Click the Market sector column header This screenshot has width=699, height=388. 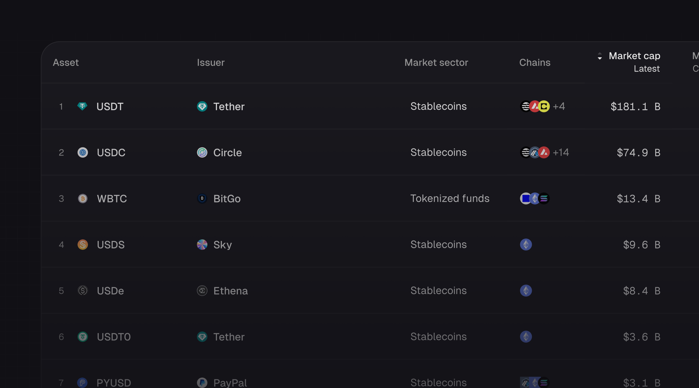point(436,62)
